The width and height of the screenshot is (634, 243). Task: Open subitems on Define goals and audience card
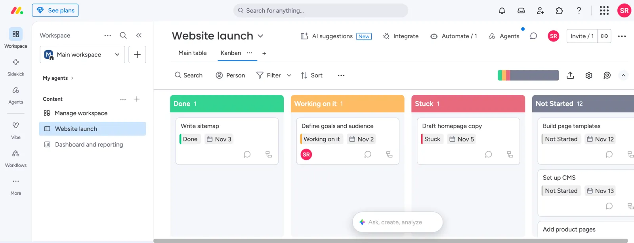click(x=389, y=154)
